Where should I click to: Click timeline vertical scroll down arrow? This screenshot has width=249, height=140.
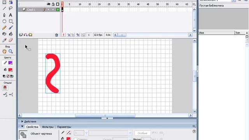[x=195, y=30]
